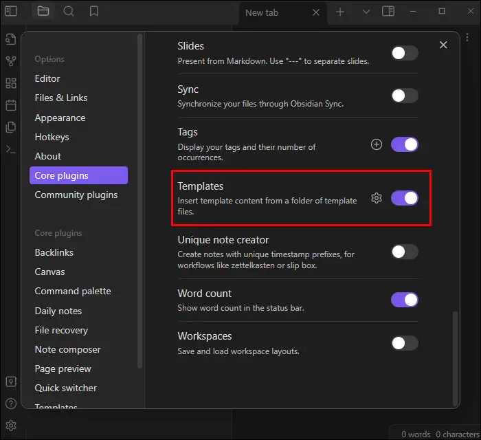The width and height of the screenshot is (481, 440).
Task: Open a new tab with plus icon
Action: point(340,12)
